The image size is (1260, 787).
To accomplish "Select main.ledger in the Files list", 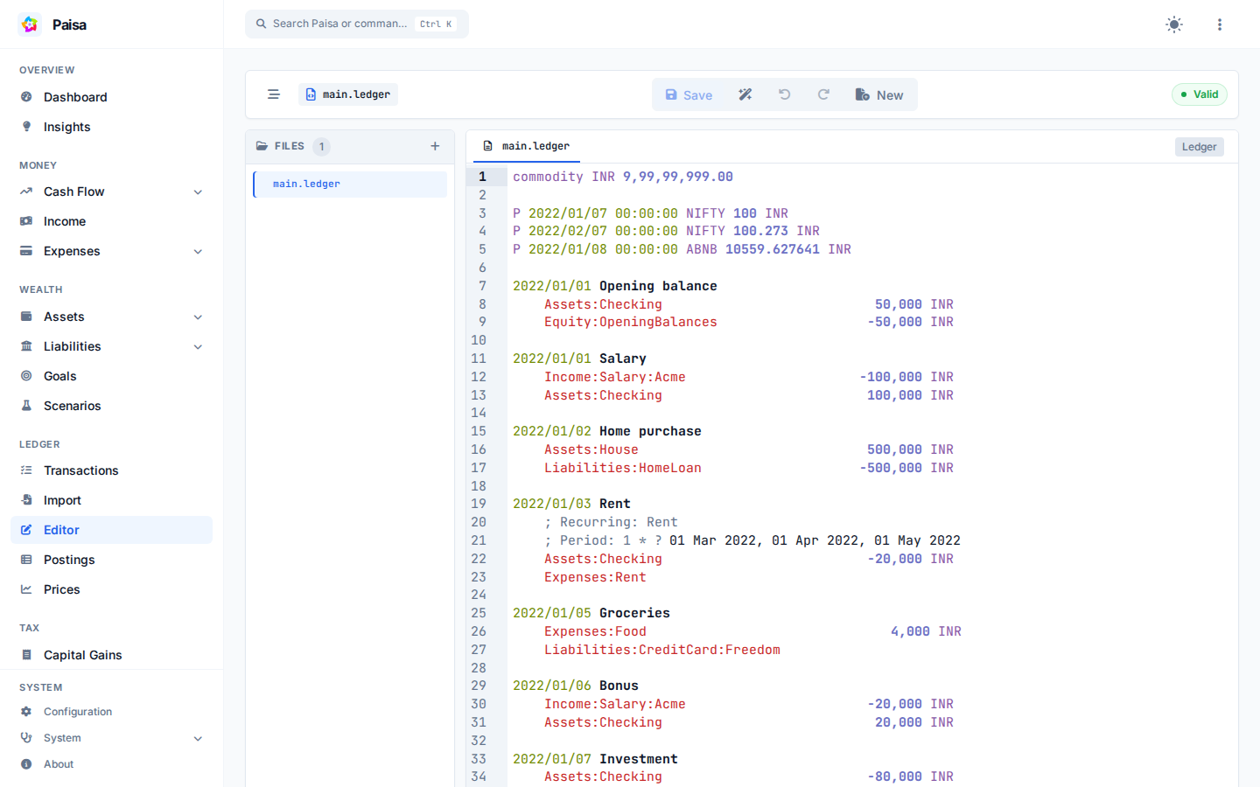I will click(350, 184).
